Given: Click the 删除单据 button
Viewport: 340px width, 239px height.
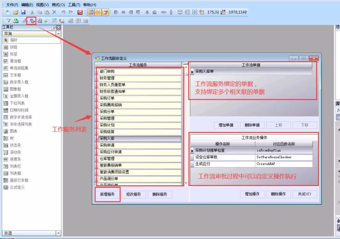Looking at the screenshot, I should click(252, 125).
